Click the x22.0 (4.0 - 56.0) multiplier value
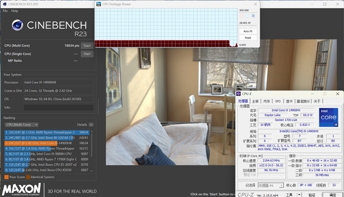Viewport: 344px width, 197px height. point(271,166)
